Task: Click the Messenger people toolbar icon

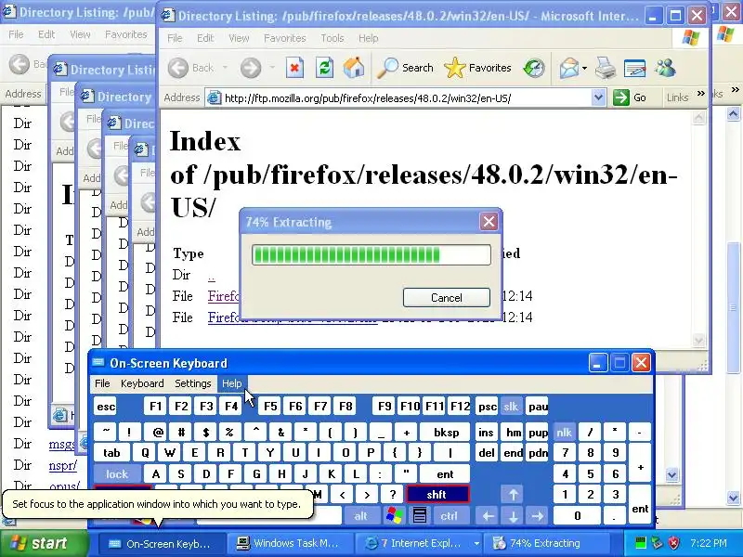Action: click(x=665, y=68)
